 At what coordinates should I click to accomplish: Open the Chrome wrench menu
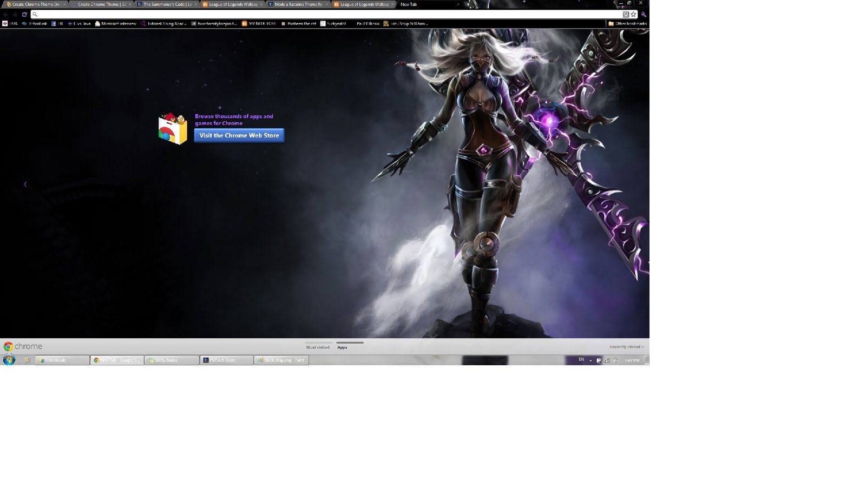point(644,15)
